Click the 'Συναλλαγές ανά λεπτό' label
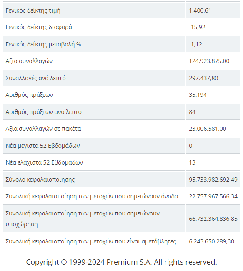Viewport: 243px width, 271px height. coord(35,78)
